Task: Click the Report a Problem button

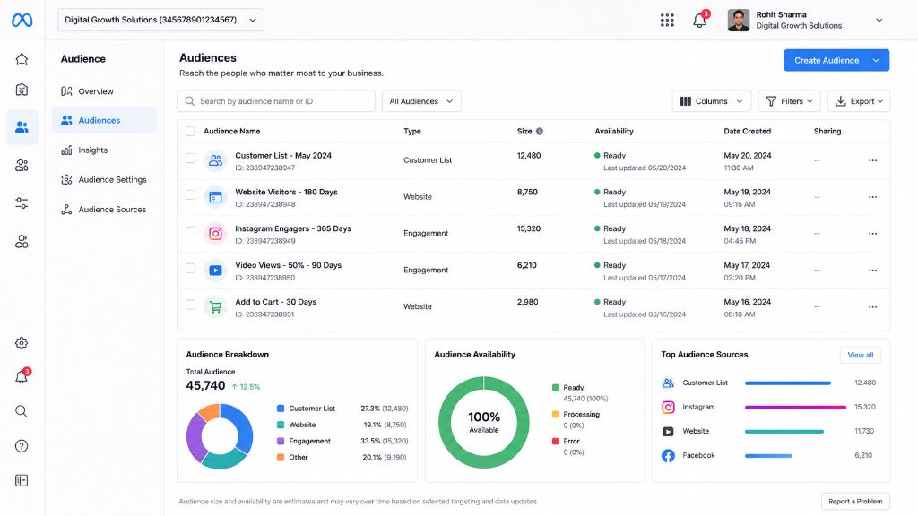Action: coord(855,502)
